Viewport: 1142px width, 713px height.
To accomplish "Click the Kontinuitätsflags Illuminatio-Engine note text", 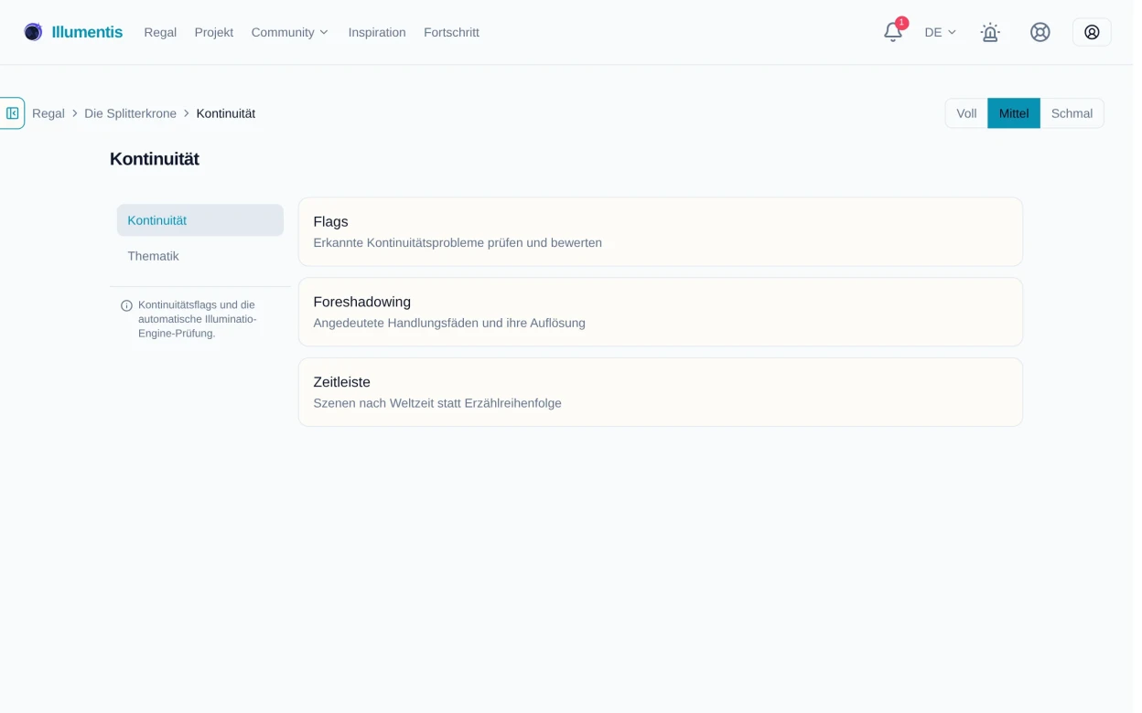I will click(198, 319).
